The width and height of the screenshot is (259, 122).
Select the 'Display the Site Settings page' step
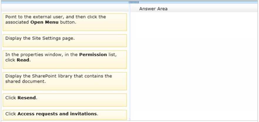[x=65, y=41]
